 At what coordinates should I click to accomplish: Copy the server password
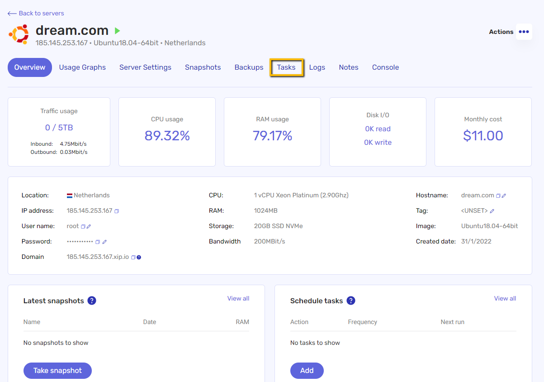click(x=98, y=242)
